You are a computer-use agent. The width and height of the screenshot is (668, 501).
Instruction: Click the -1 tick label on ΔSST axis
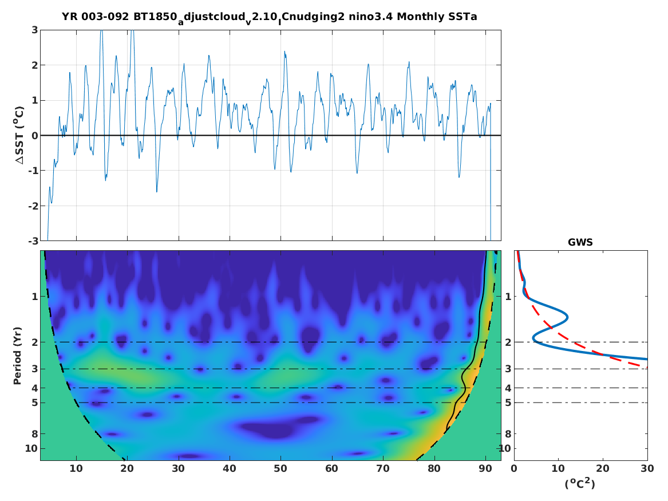pyautogui.click(x=33, y=171)
